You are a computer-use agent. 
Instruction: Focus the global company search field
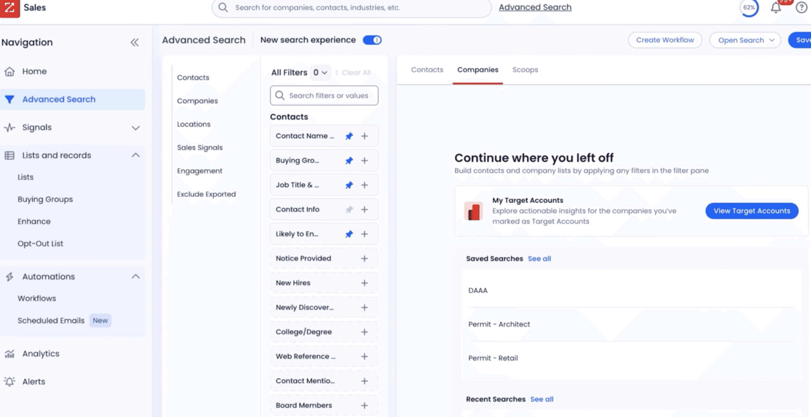point(352,7)
